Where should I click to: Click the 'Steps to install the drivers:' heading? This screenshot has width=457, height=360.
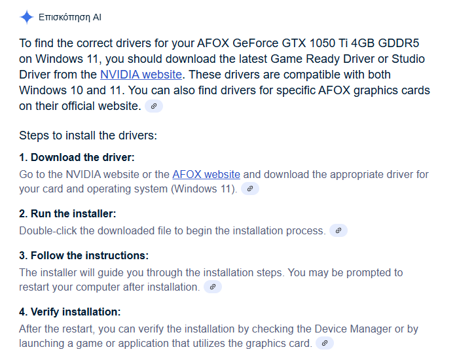[x=88, y=135]
